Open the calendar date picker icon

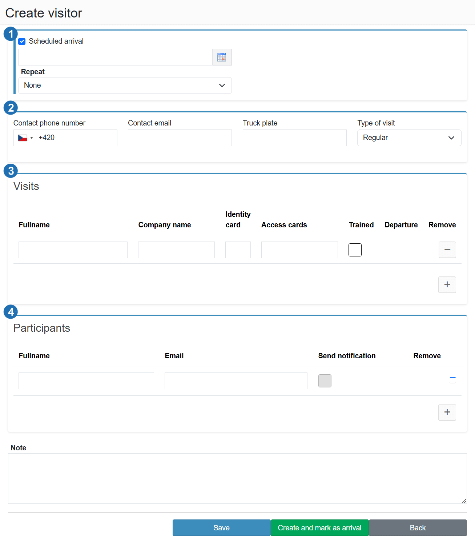[222, 57]
